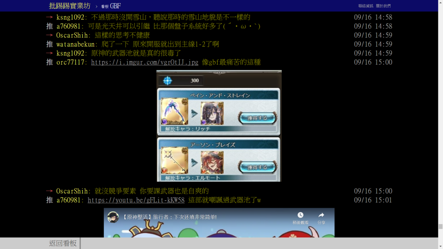This screenshot has height=249, width=443.
Task: Click the 稍後觀看 clock icon
Action: coord(300,215)
